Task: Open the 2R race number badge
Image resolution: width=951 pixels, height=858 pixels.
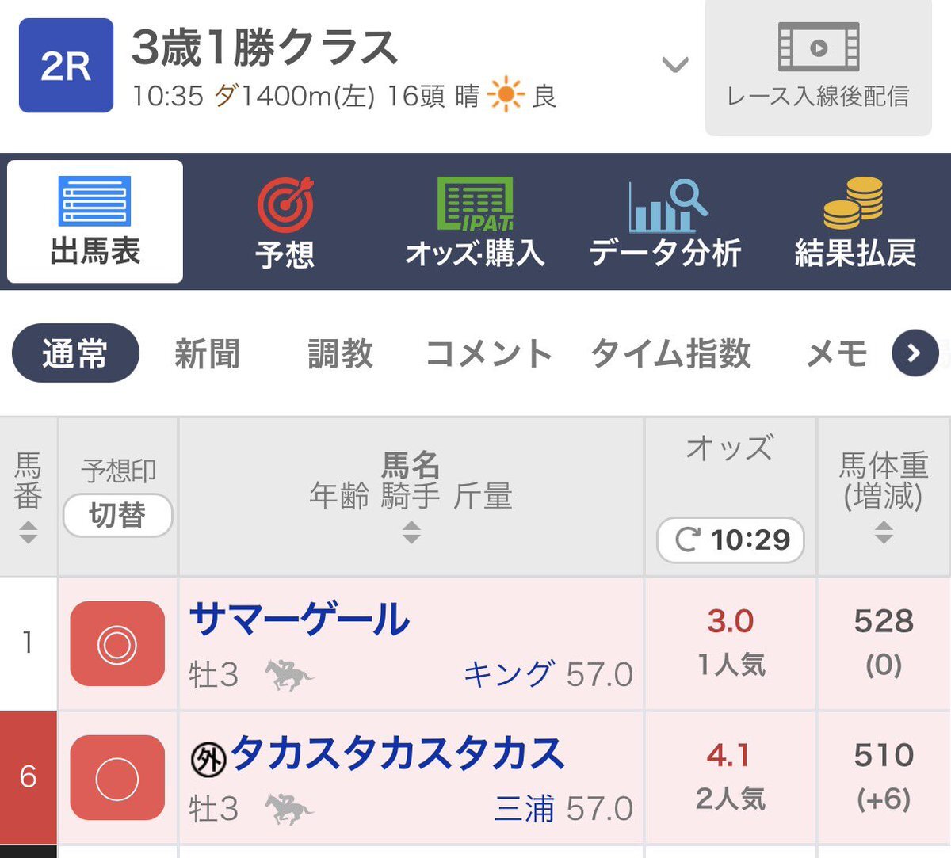Action: tap(66, 66)
